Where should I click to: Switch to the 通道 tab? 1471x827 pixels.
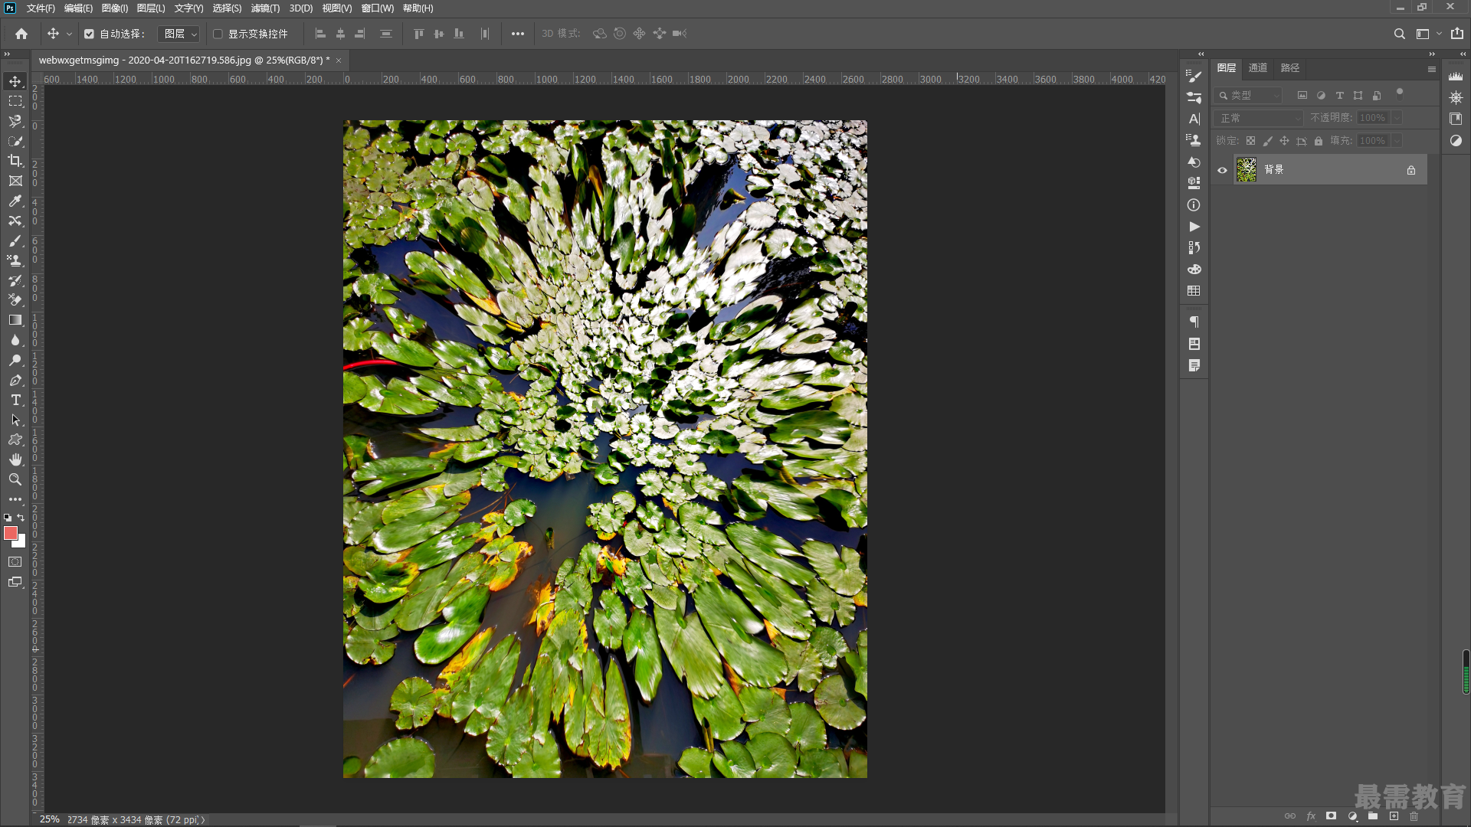[x=1257, y=68]
